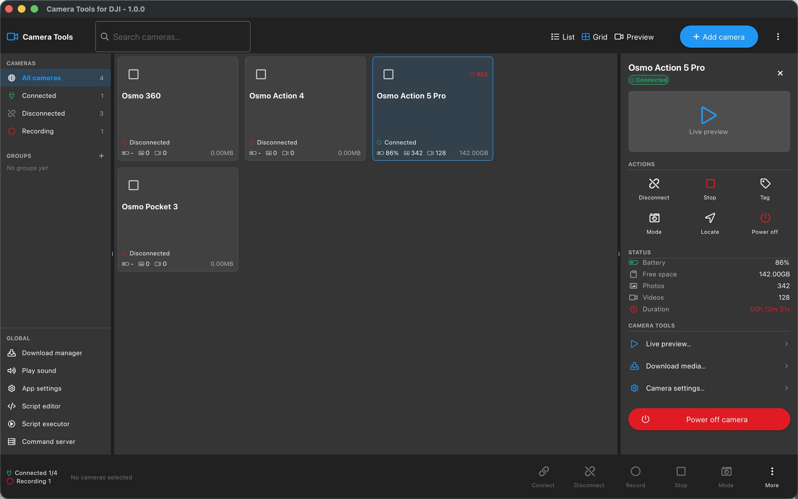
Task: Filter by All cameras
Action: pyautogui.click(x=55, y=78)
